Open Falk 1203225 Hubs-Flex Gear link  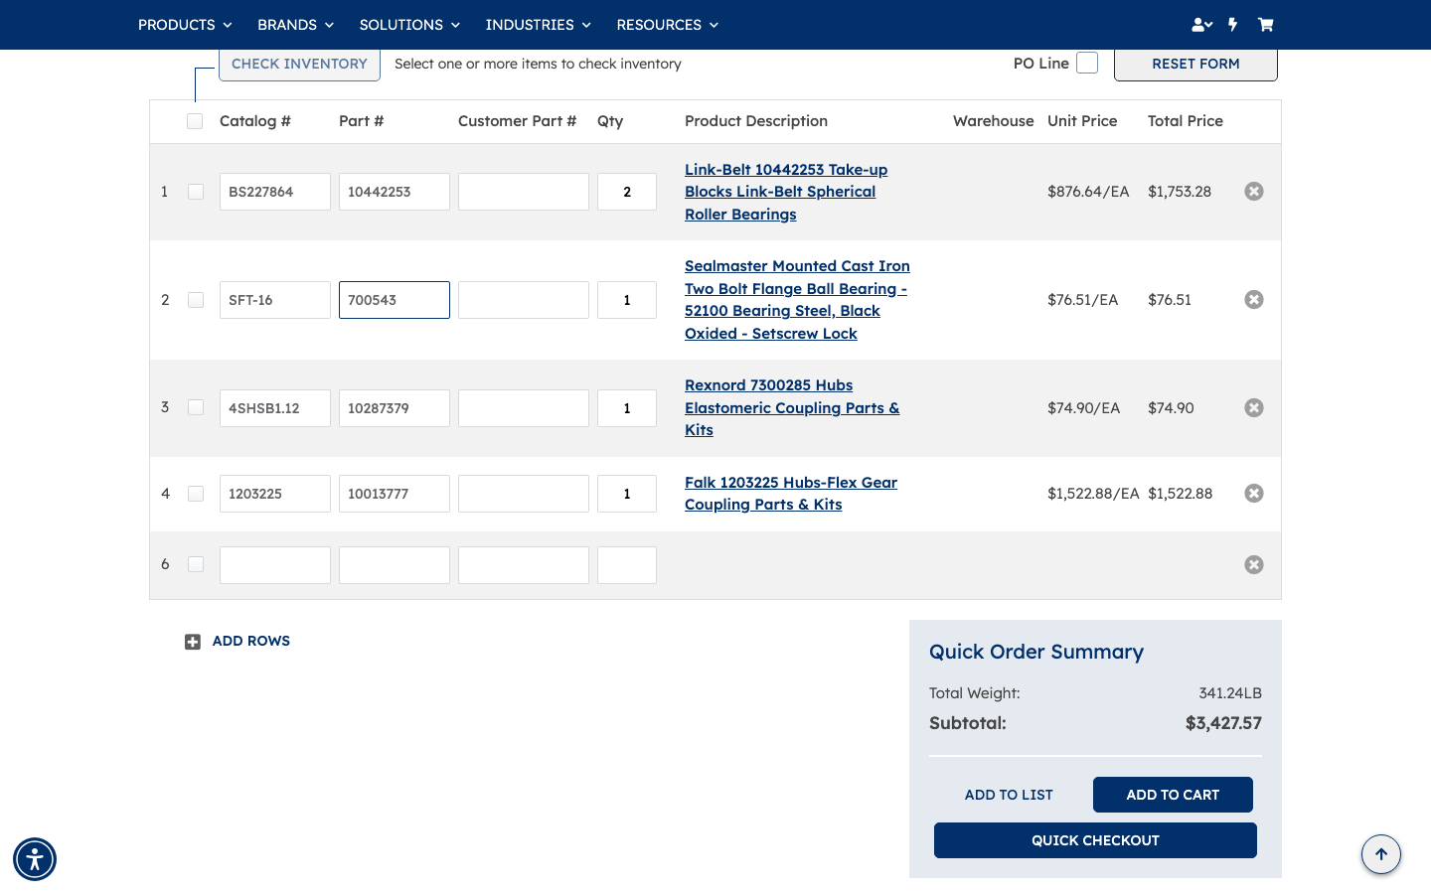[x=791, y=494]
